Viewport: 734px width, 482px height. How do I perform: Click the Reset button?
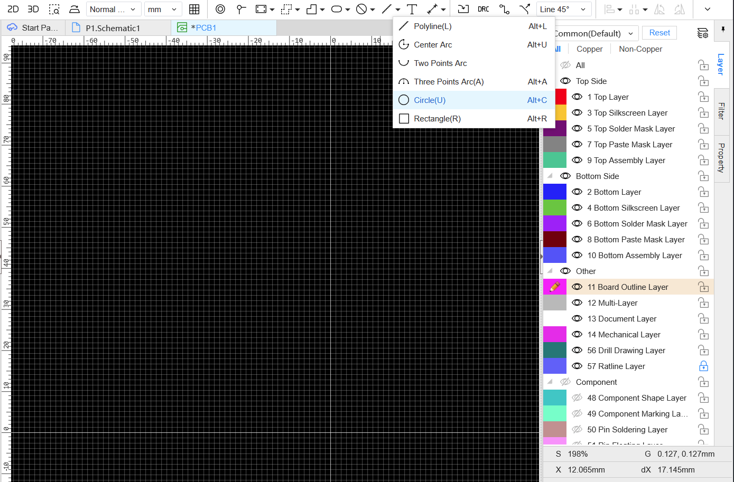(x=659, y=33)
